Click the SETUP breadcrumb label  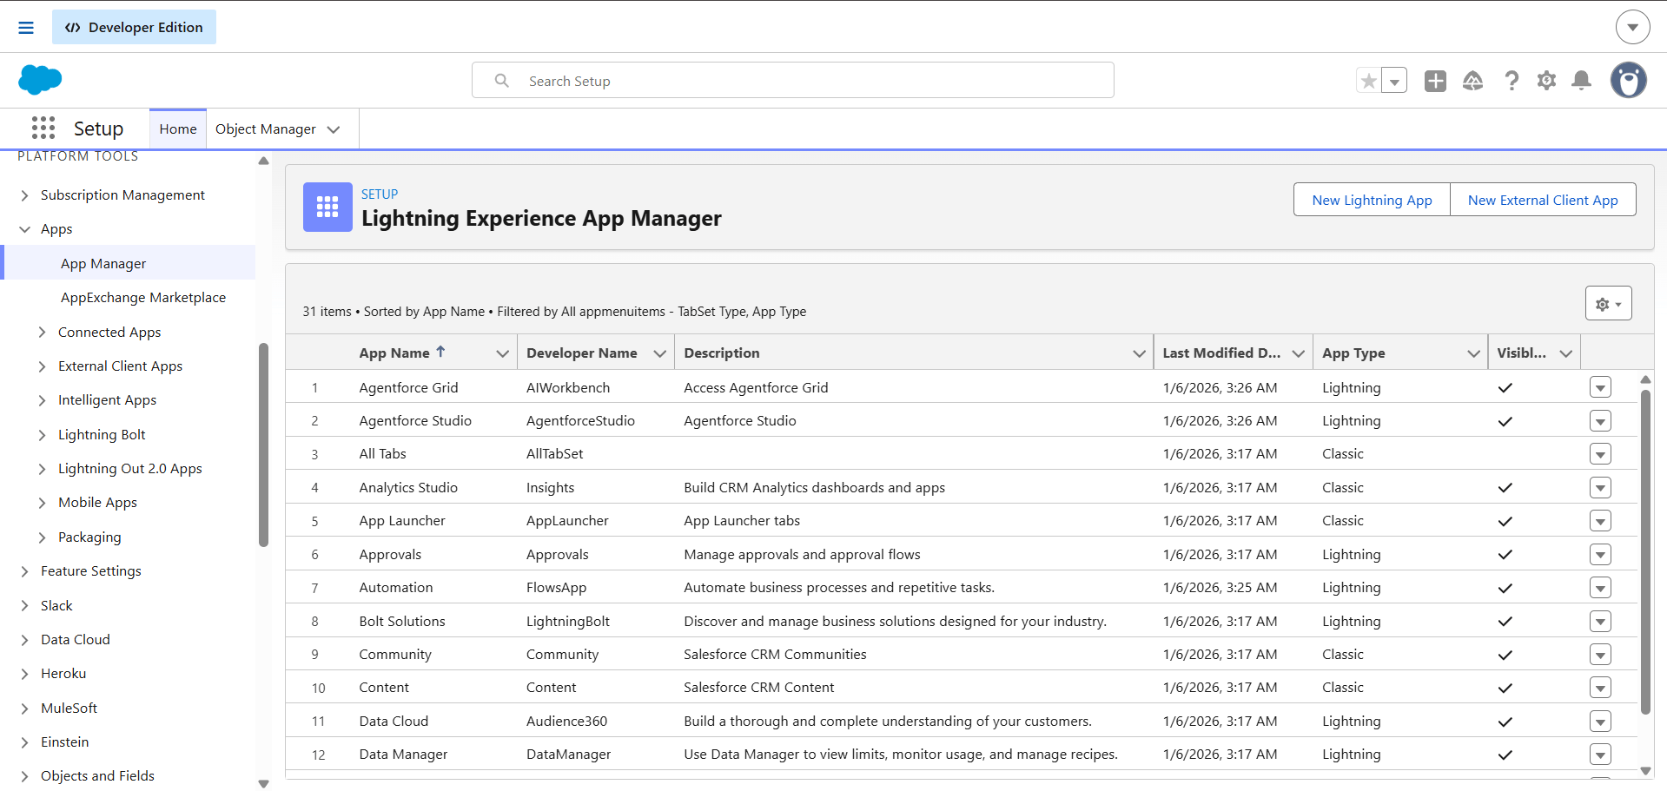(380, 194)
